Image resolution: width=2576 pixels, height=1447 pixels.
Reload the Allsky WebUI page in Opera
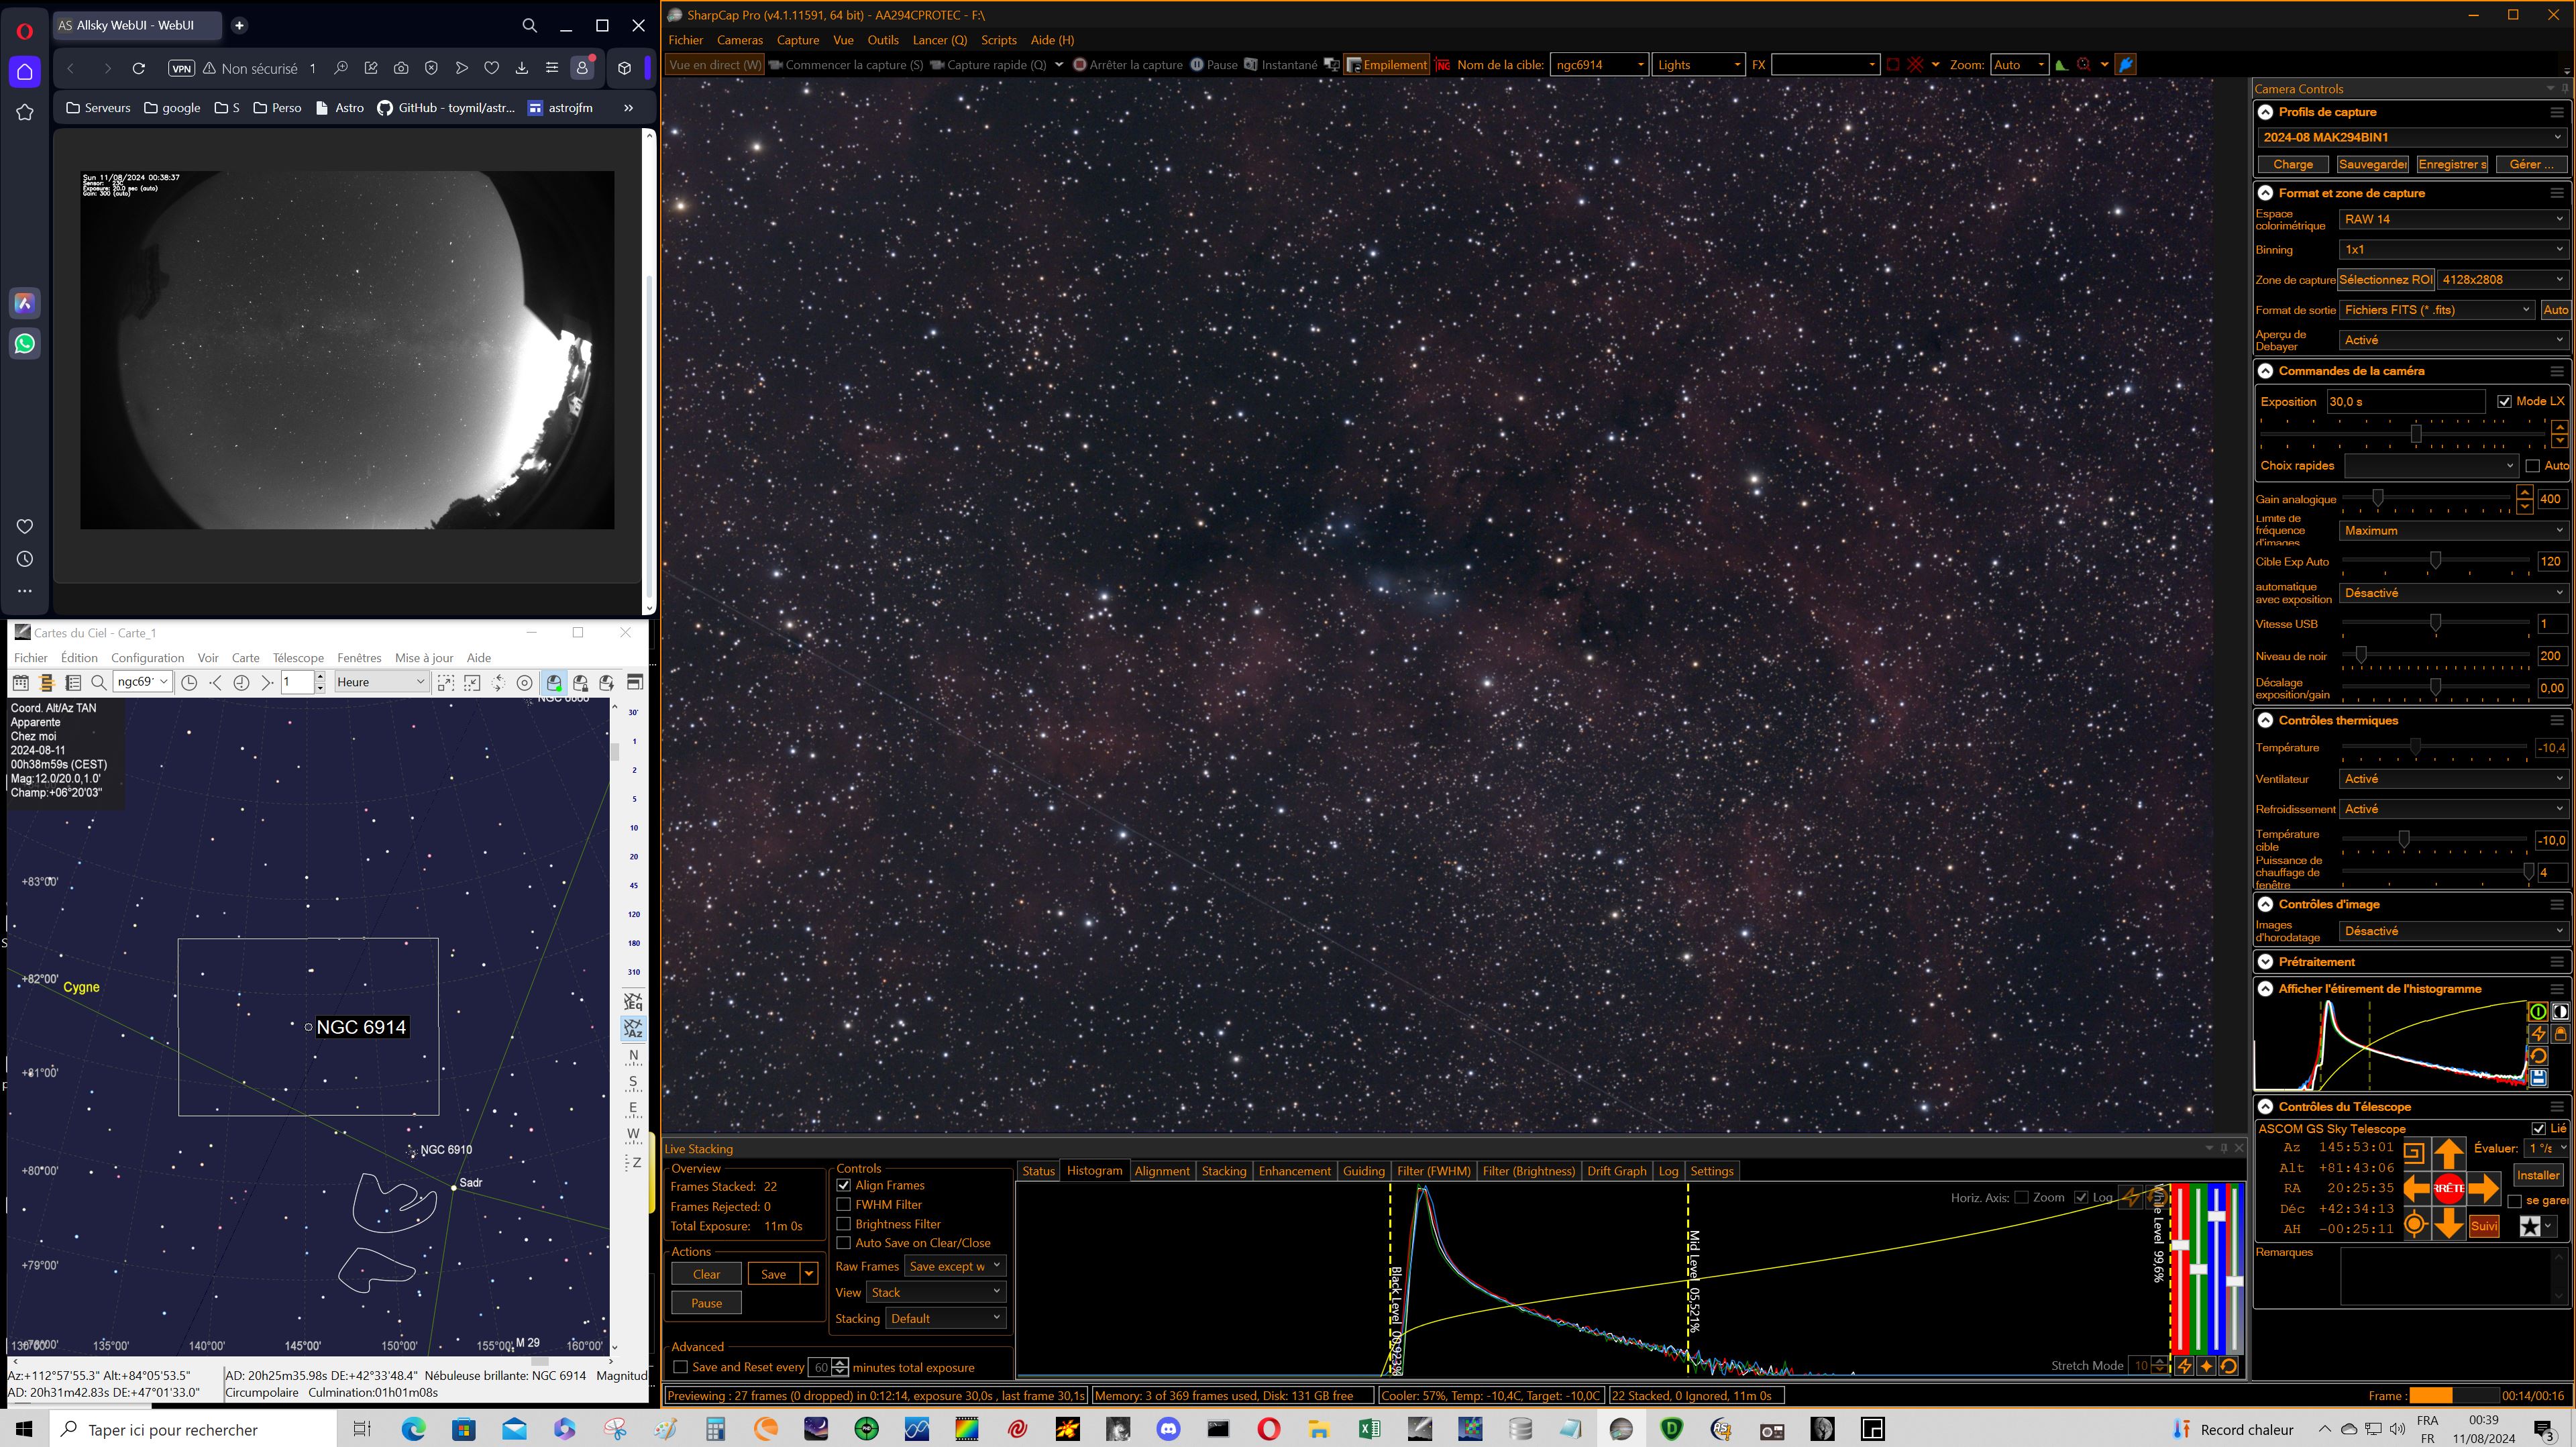coord(139,68)
